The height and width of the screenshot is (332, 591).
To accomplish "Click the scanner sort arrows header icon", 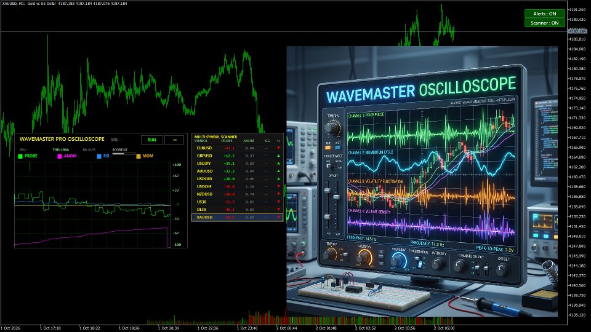I will (x=278, y=141).
